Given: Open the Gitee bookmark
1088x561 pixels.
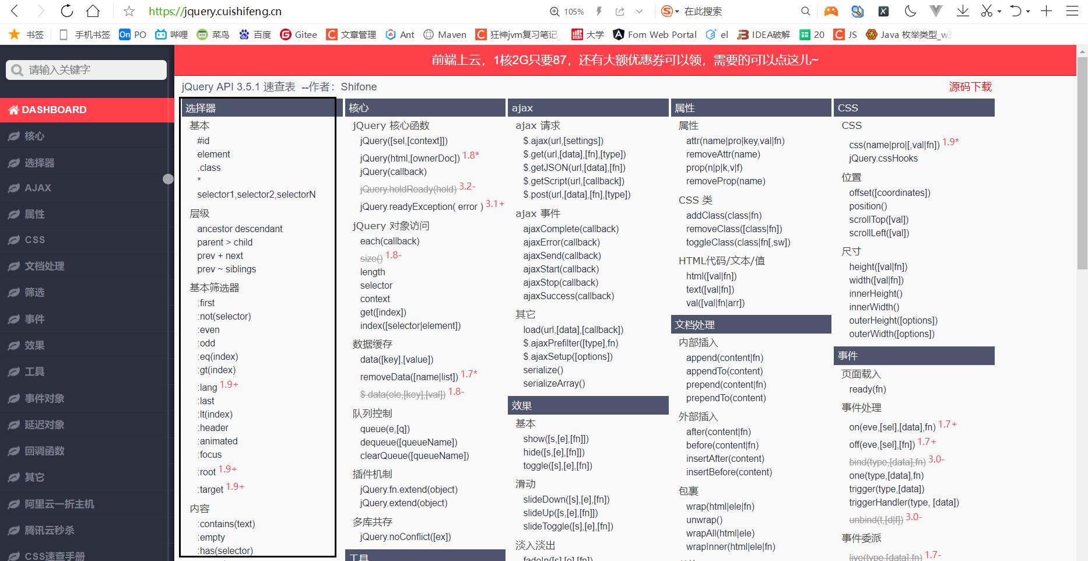Looking at the screenshot, I should (299, 34).
